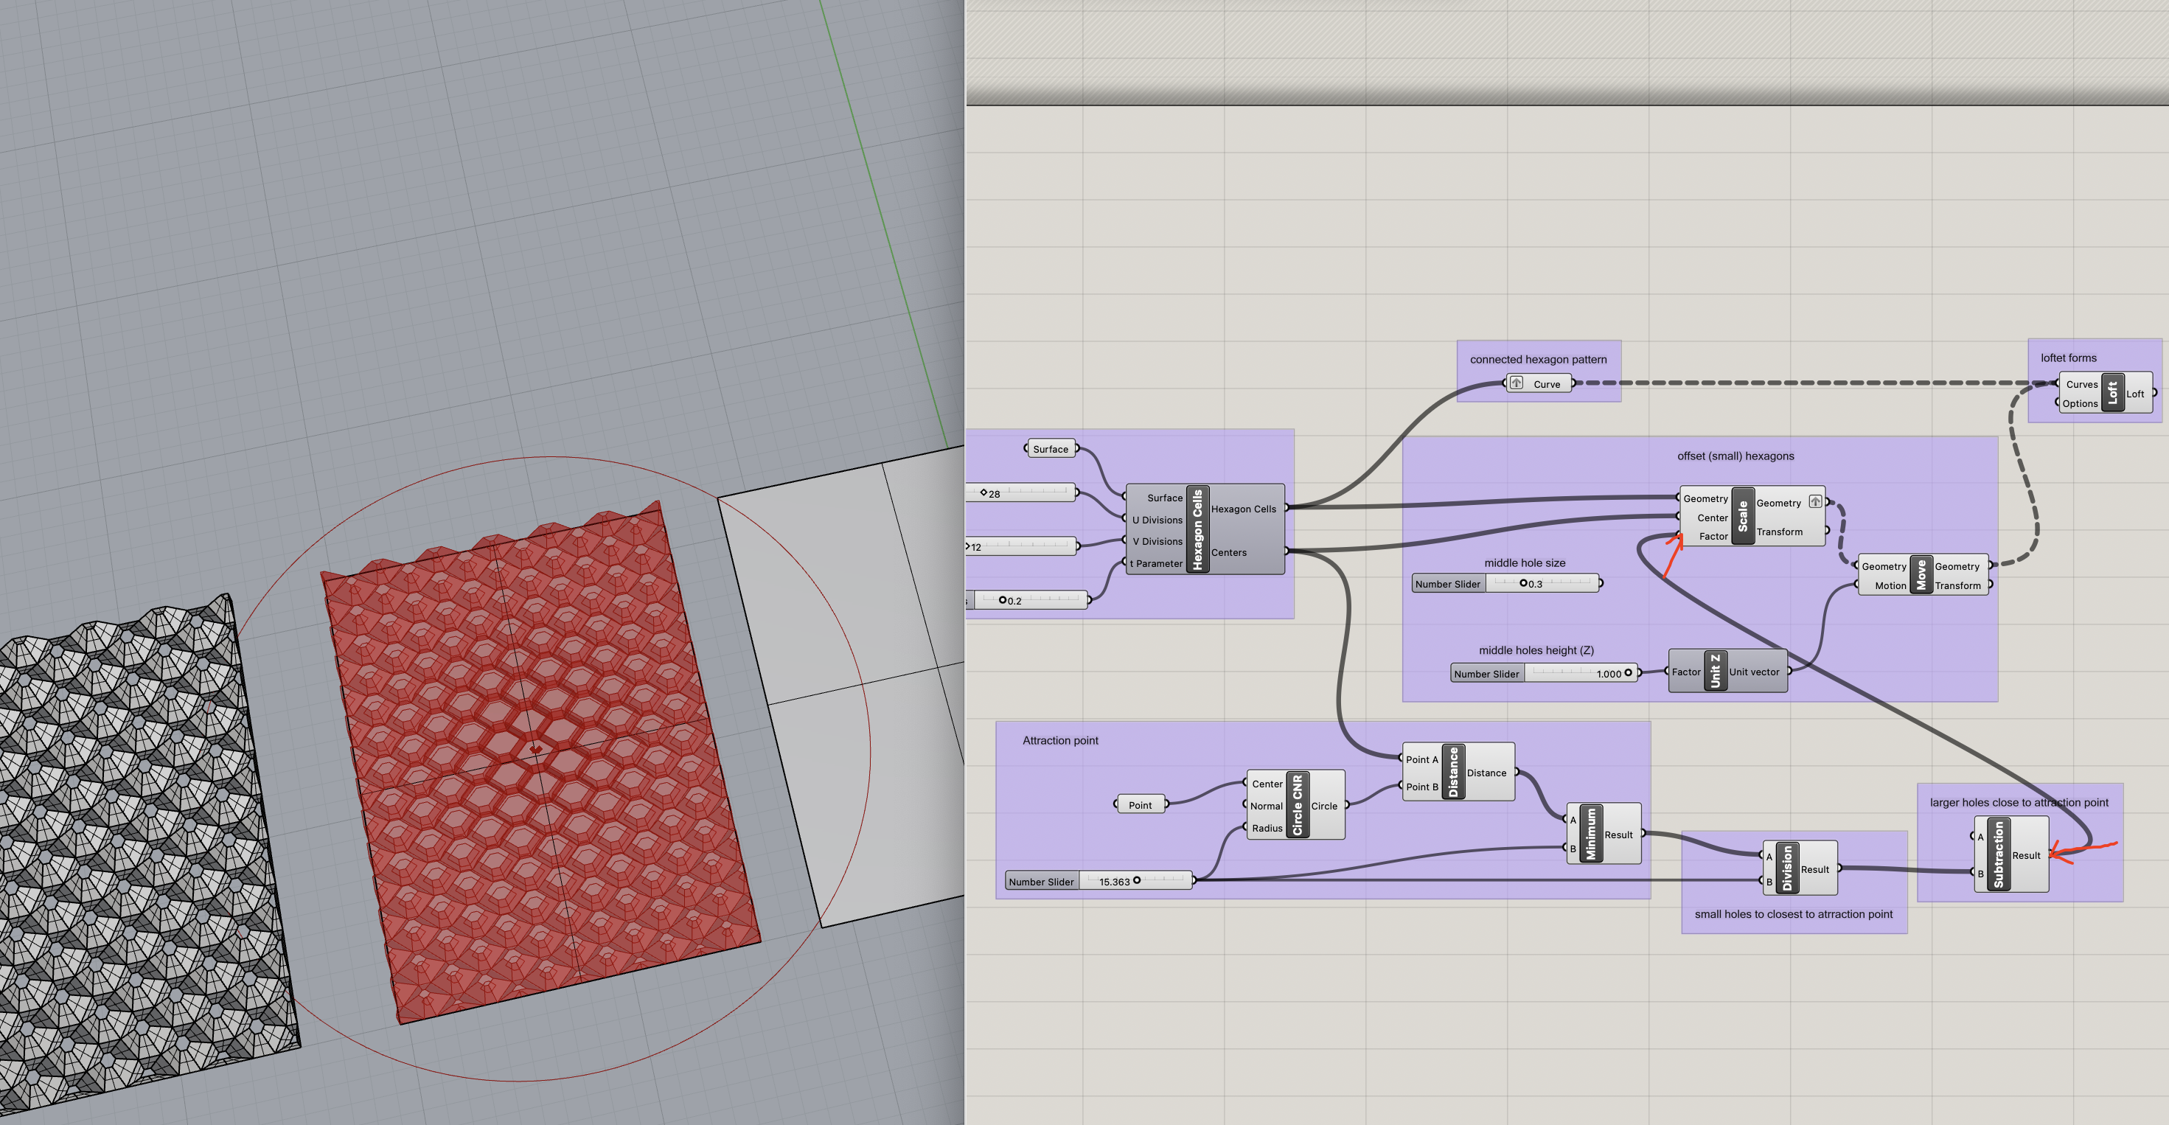This screenshot has width=2169, height=1125.
Task: Select the Unit Z component
Action: pyautogui.click(x=1715, y=671)
